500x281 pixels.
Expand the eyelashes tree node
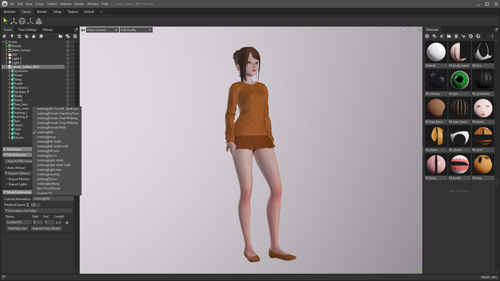pyautogui.click(x=9, y=71)
